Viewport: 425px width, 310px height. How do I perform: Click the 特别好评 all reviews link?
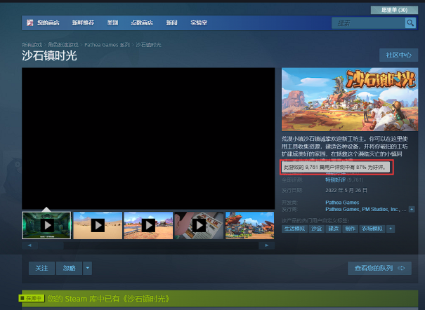336,180
